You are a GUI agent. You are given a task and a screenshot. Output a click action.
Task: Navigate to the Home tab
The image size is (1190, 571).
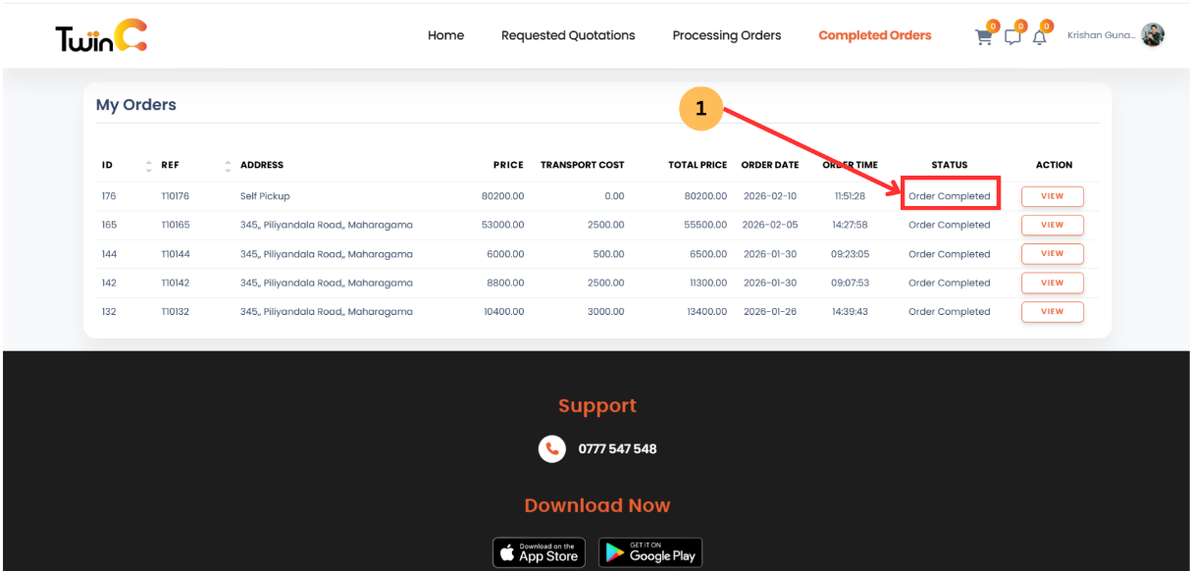[445, 35]
